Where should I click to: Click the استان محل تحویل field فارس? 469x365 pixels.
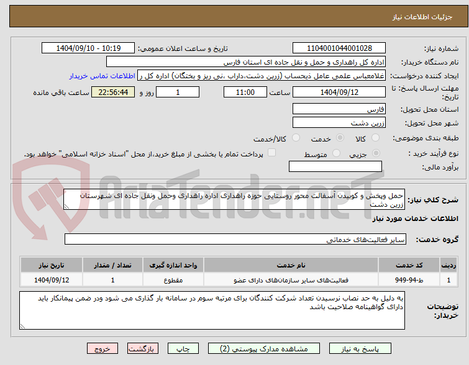tap(339, 109)
